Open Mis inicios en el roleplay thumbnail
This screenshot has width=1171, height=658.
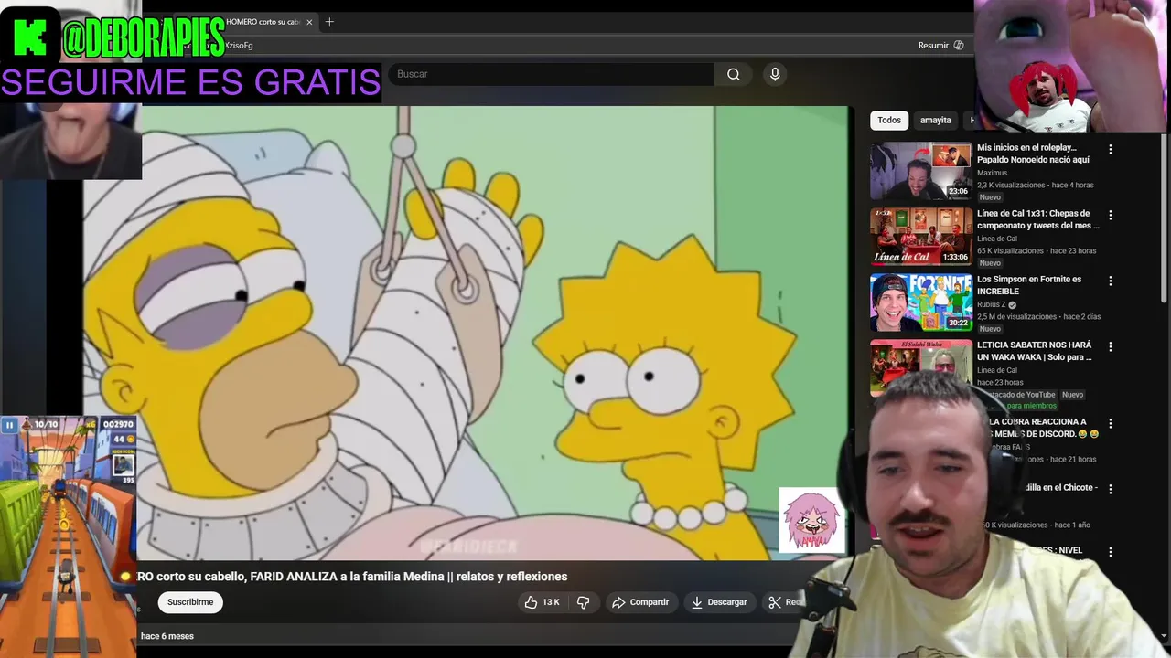(x=921, y=171)
